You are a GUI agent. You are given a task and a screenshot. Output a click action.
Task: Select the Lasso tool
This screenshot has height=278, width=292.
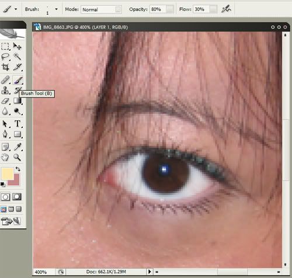pyautogui.click(x=5, y=57)
